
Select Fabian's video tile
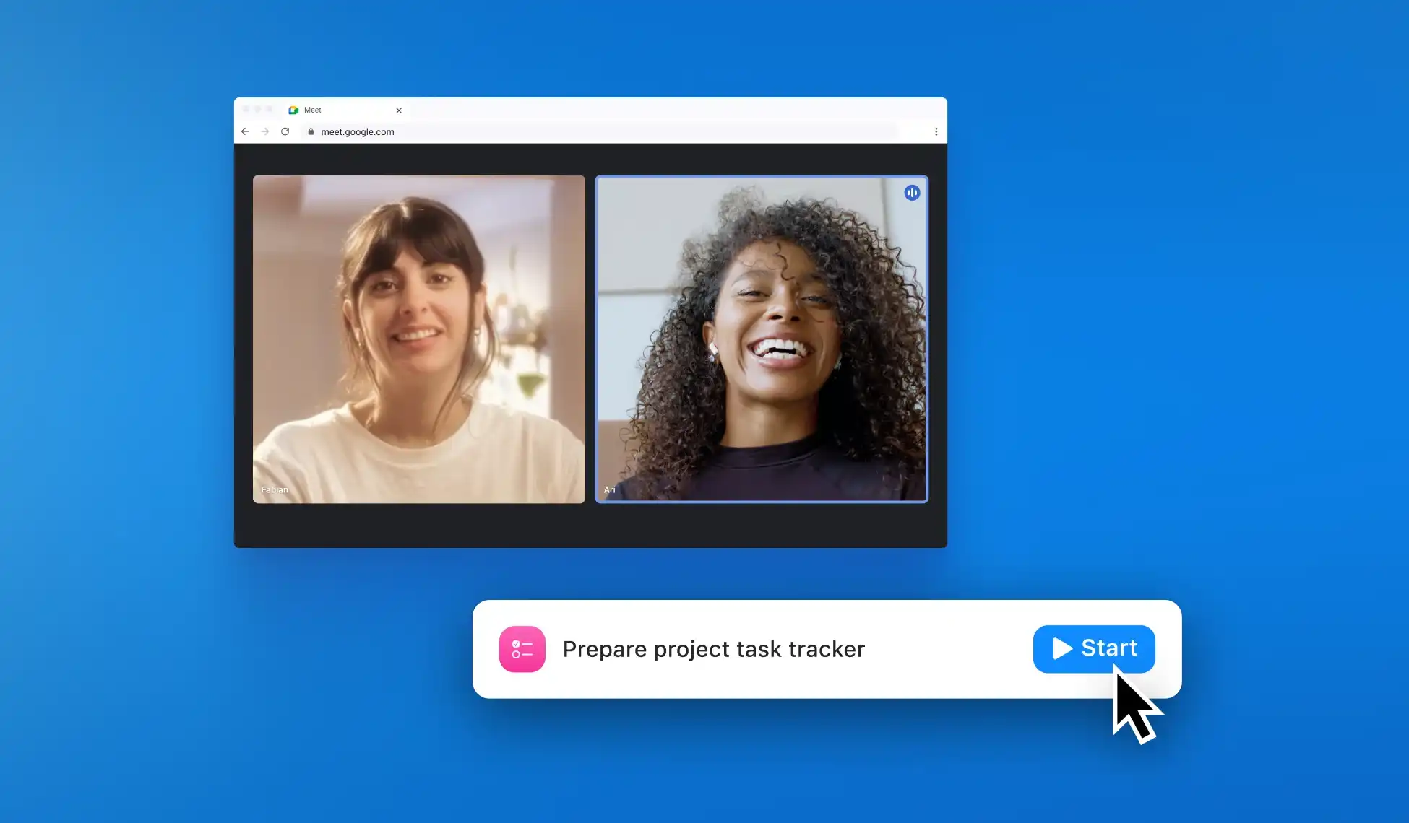pos(419,339)
